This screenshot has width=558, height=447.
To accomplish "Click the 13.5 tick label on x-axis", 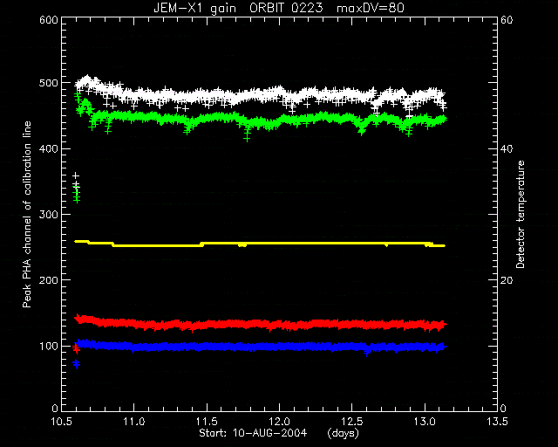I will [497, 422].
